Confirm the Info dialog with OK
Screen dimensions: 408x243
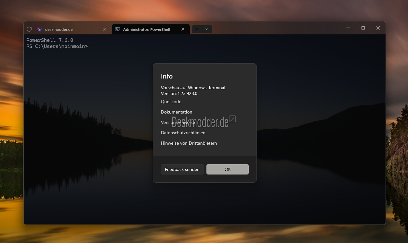pyautogui.click(x=227, y=169)
